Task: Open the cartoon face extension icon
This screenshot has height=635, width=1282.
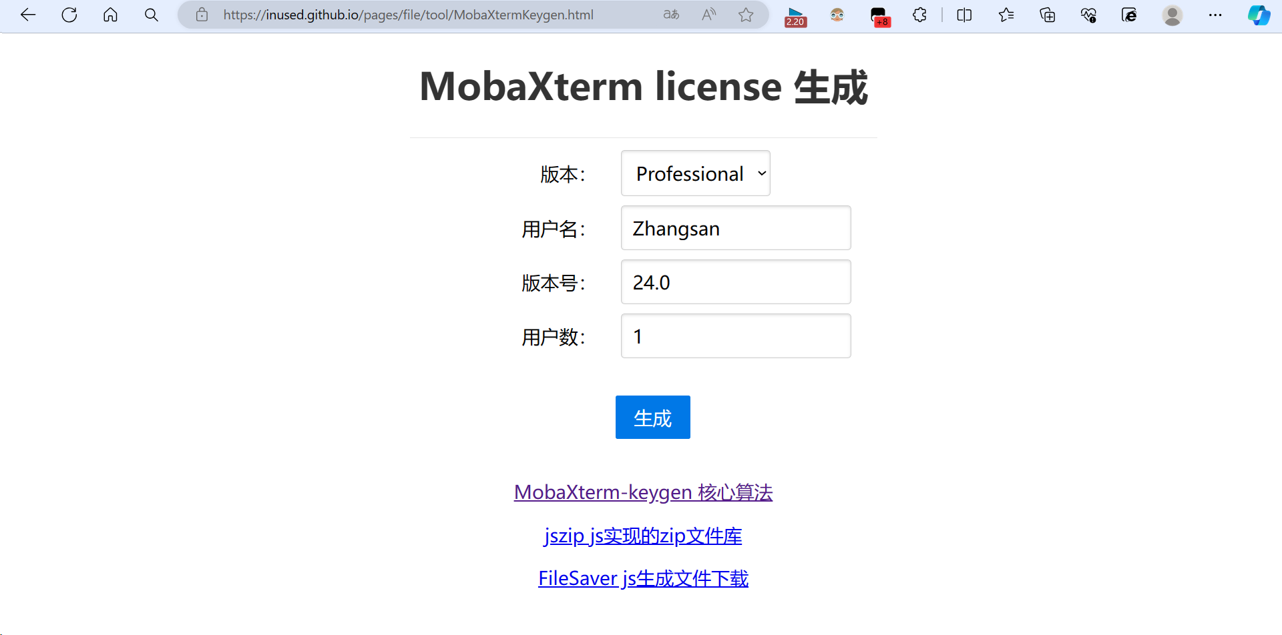Action: pyautogui.click(x=837, y=15)
